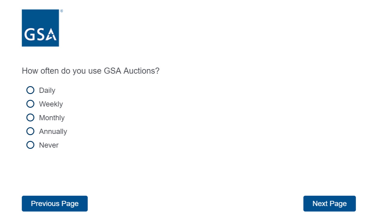Click the letter S in the GSA logo
Screen dimensions: 367x217
pos(40,35)
